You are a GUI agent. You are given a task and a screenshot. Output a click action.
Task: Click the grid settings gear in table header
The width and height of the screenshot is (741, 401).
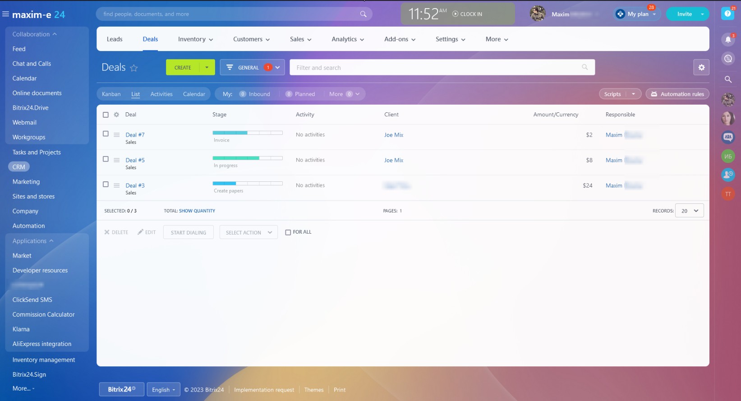(x=116, y=115)
